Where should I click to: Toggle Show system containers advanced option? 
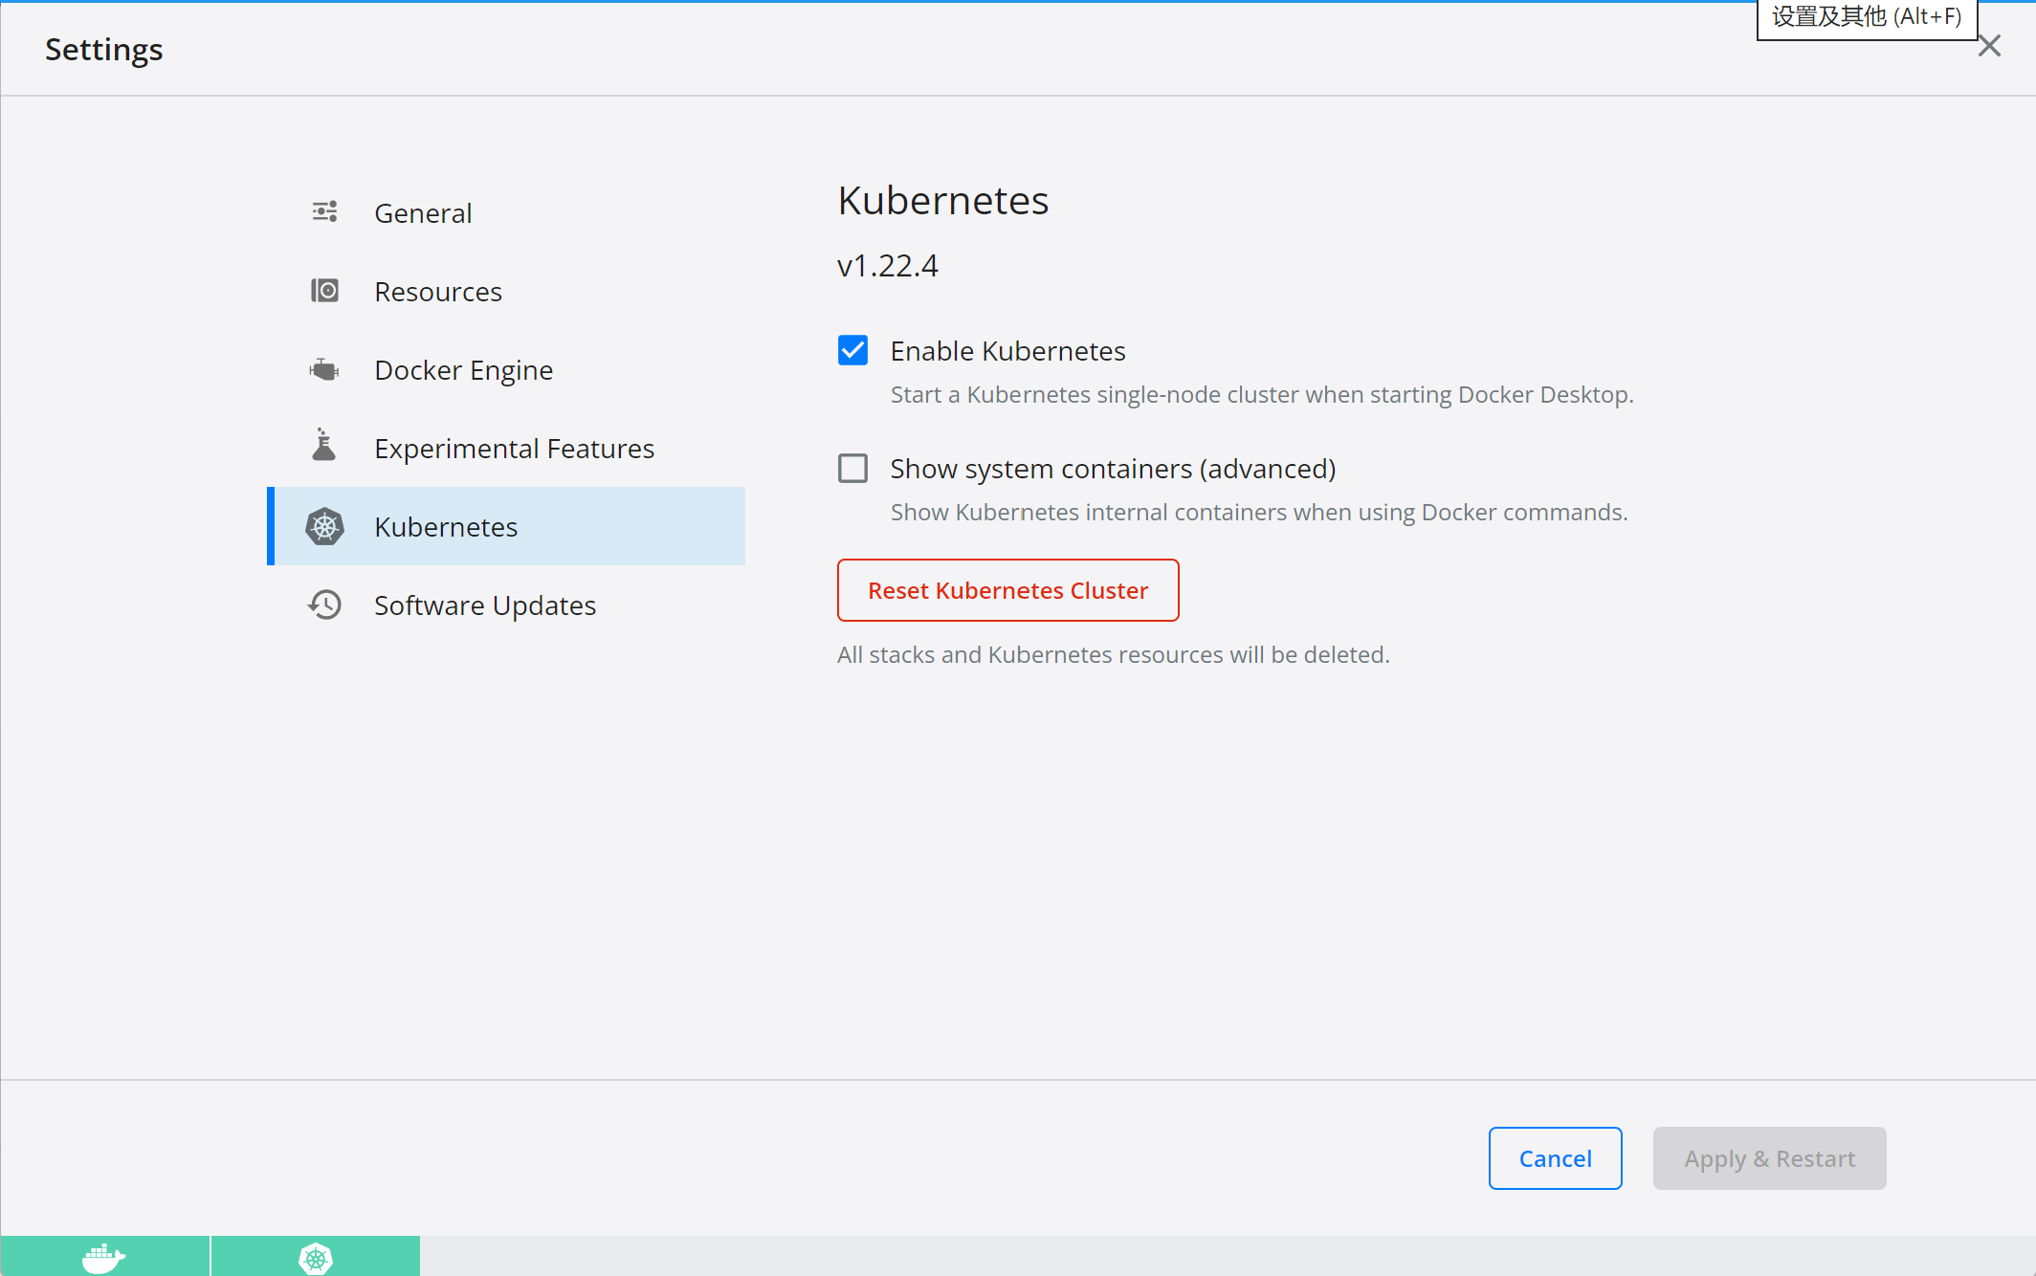coord(852,468)
